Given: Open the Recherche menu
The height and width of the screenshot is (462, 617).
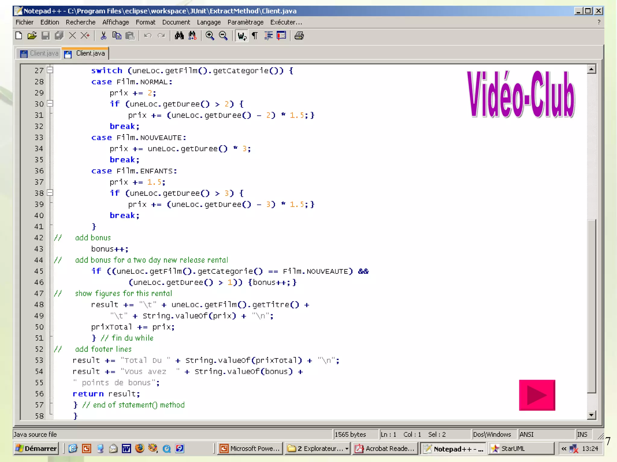Looking at the screenshot, I should 80,22.
